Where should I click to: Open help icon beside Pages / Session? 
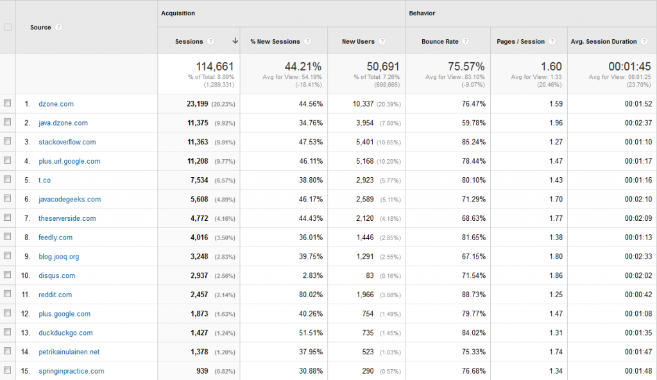[x=552, y=41]
